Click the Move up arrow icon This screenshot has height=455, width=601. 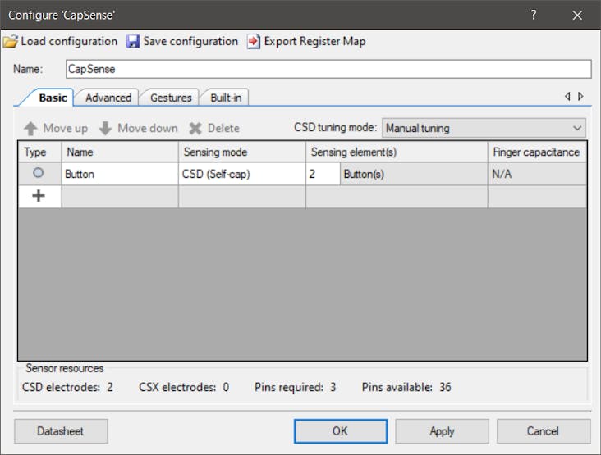point(30,128)
